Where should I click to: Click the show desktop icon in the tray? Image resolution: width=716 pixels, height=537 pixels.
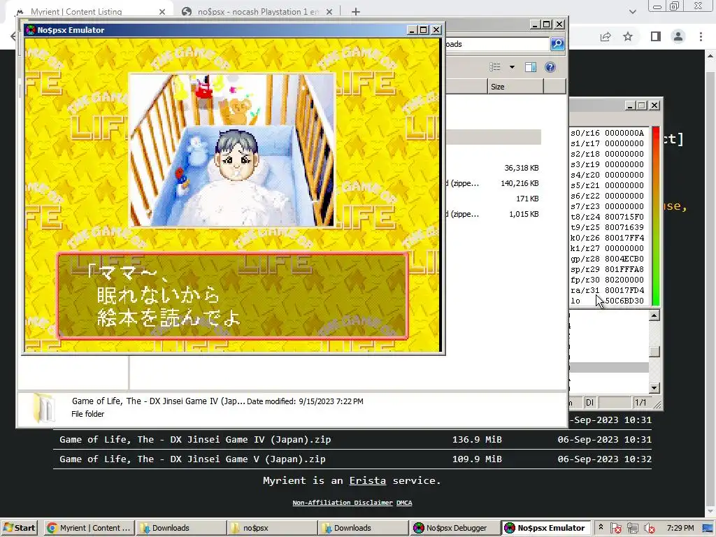click(x=708, y=529)
